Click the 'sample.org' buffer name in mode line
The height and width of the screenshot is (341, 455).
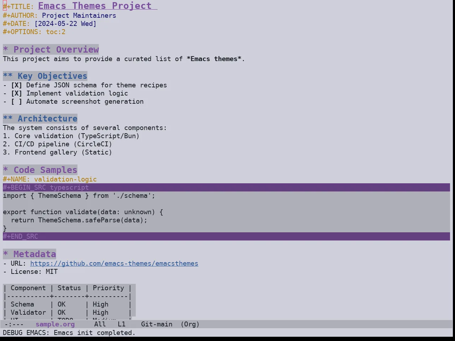click(55, 324)
